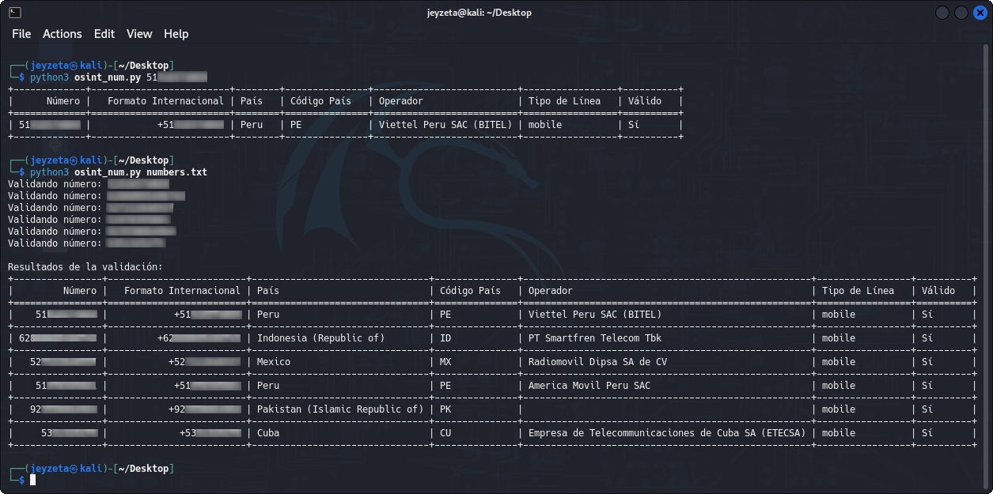
Task: Open the Actions menu
Action: 63,34
